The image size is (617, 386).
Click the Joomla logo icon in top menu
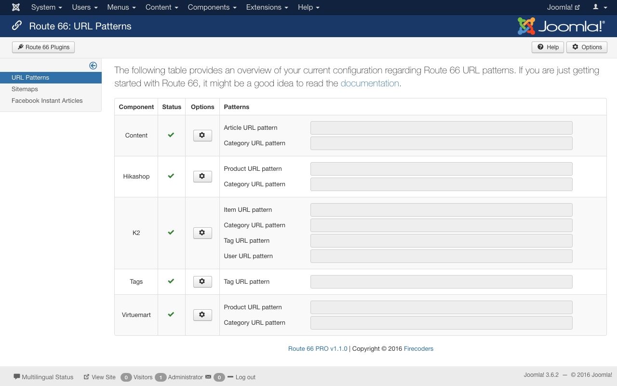pyautogui.click(x=16, y=7)
